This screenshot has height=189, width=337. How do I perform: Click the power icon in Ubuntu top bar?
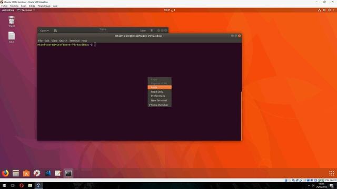pyautogui.click(x=329, y=10)
